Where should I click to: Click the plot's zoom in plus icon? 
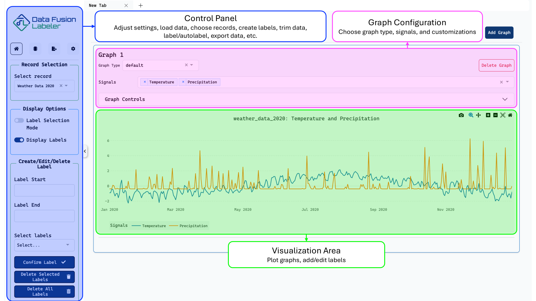pos(488,115)
